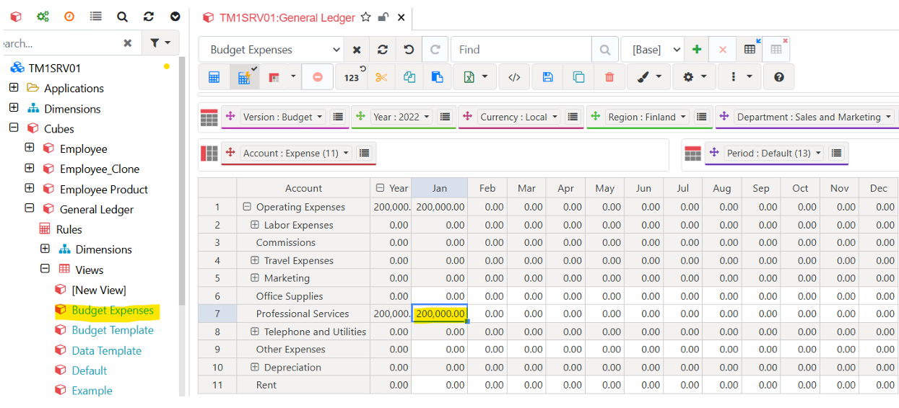Expand the Employee_Clone cube node
Viewport: 899px width, 408px height.
(x=30, y=169)
